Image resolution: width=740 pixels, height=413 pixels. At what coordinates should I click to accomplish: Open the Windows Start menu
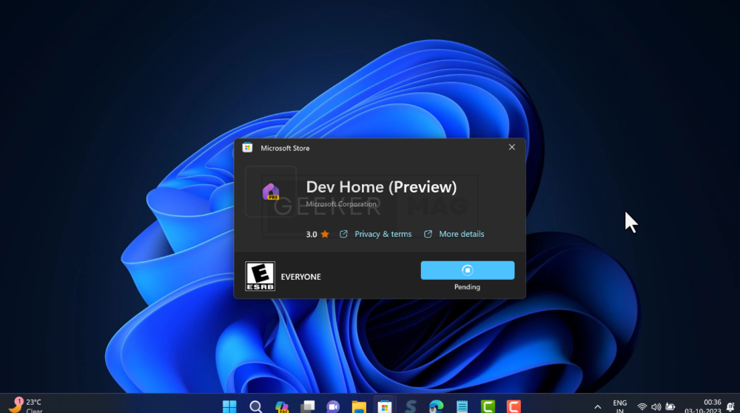(x=230, y=406)
